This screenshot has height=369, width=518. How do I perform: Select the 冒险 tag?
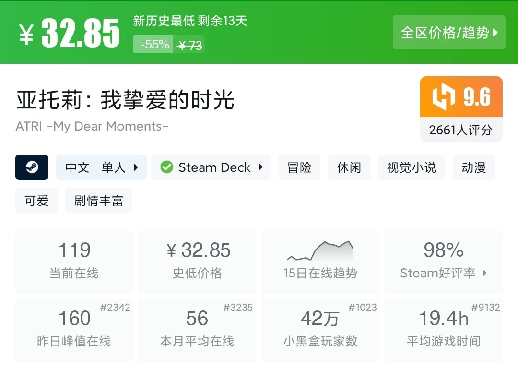pyautogui.click(x=299, y=167)
